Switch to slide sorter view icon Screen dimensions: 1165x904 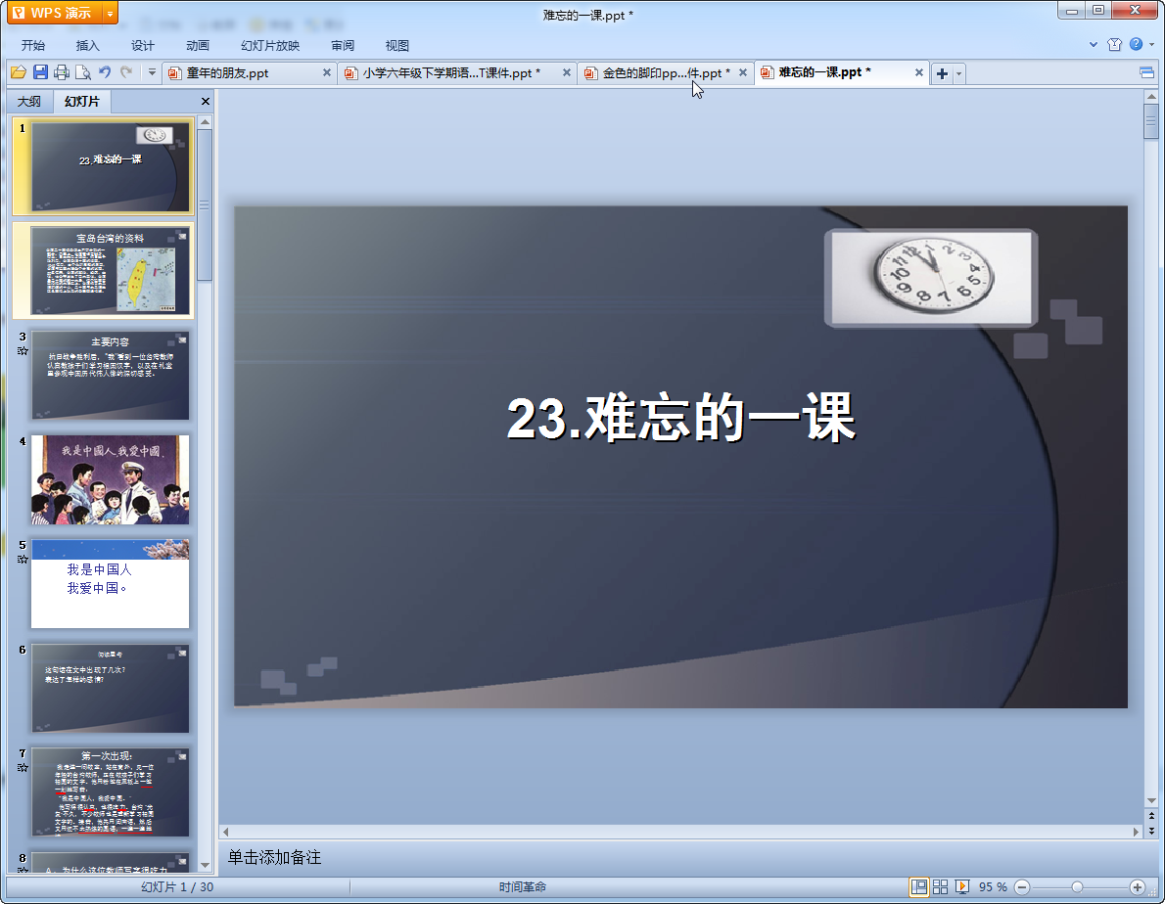click(x=940, y=887)
